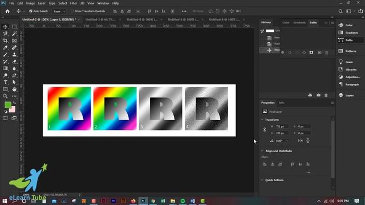Select the Dodge tool

pyautogui.click(x=5, y=75)
